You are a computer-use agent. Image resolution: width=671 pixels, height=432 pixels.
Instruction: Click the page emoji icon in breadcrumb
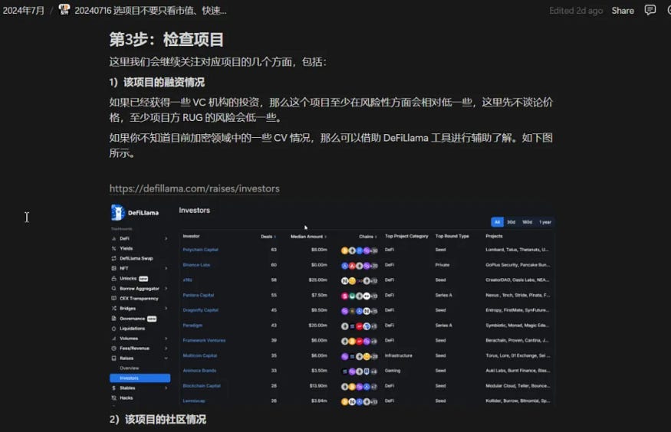point(64,9)
